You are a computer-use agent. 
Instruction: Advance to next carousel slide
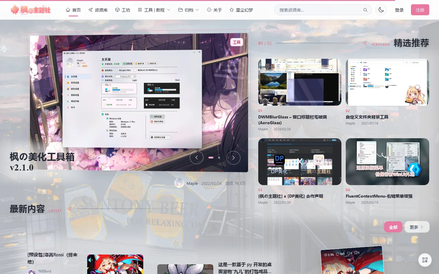(234, 157)
